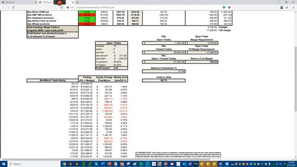Click the vertical page scrollbar
Viewport: 297px width, 167px height.
pos(296,79)
